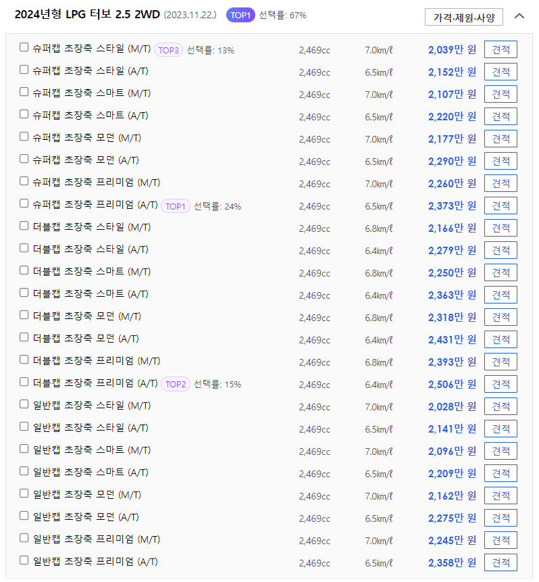Click 견적 for 더블캡 초장축 스마트 (A/T)
Image resolution: width=539 pixels, height=582 pixels.
click(500, 295)
